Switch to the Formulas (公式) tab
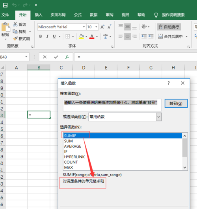 point(78,15)
